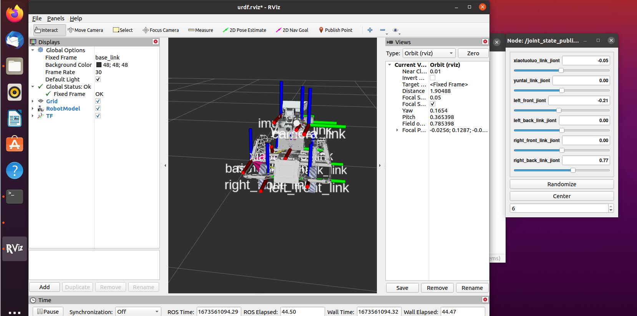
Task: Click the blue plus add-tool icon
Action: pos(370,30)
